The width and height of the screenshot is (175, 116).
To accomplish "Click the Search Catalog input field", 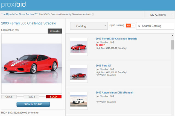I will (x=155, y=26).
